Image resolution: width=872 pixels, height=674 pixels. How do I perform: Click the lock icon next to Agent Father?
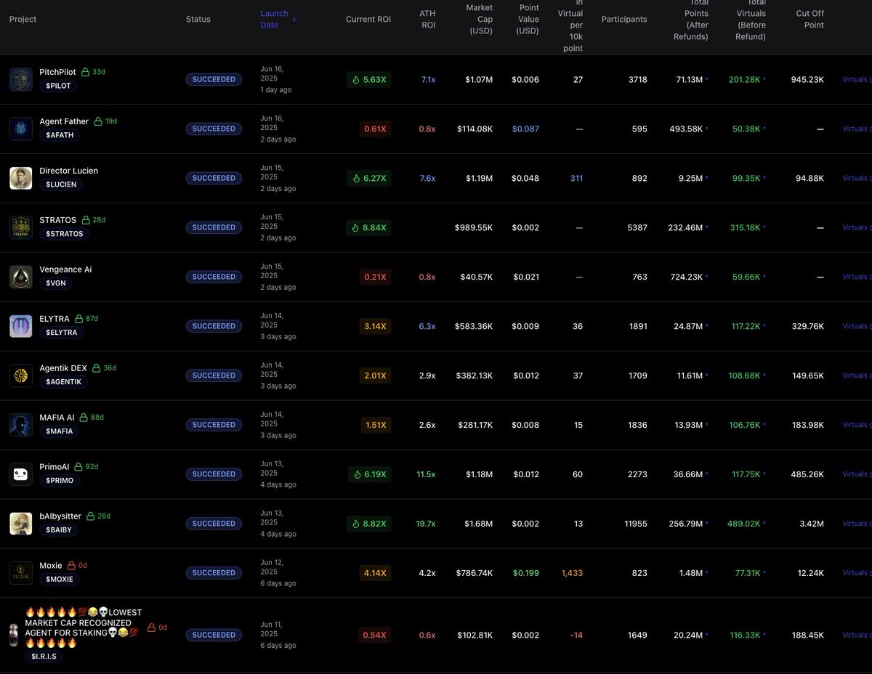click(x=98, y=121)
